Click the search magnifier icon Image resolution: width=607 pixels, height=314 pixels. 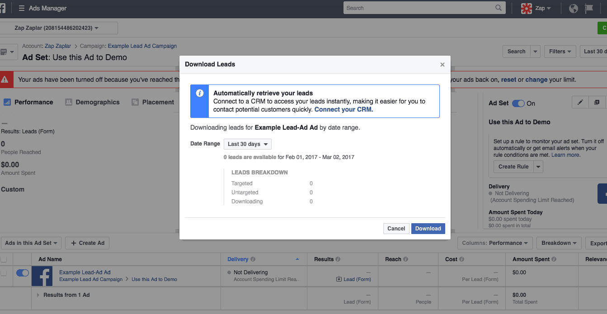click(499, 8)
